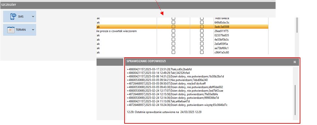Click log line ending with bd1dc4ceff

[166, 83]
